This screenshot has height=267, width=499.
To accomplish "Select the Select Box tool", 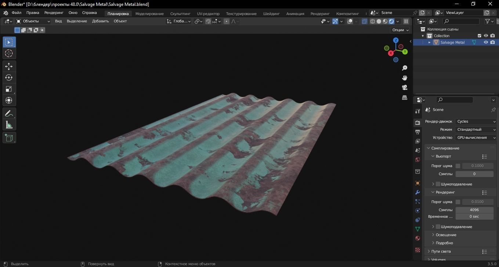I will (x=9, y=42).
